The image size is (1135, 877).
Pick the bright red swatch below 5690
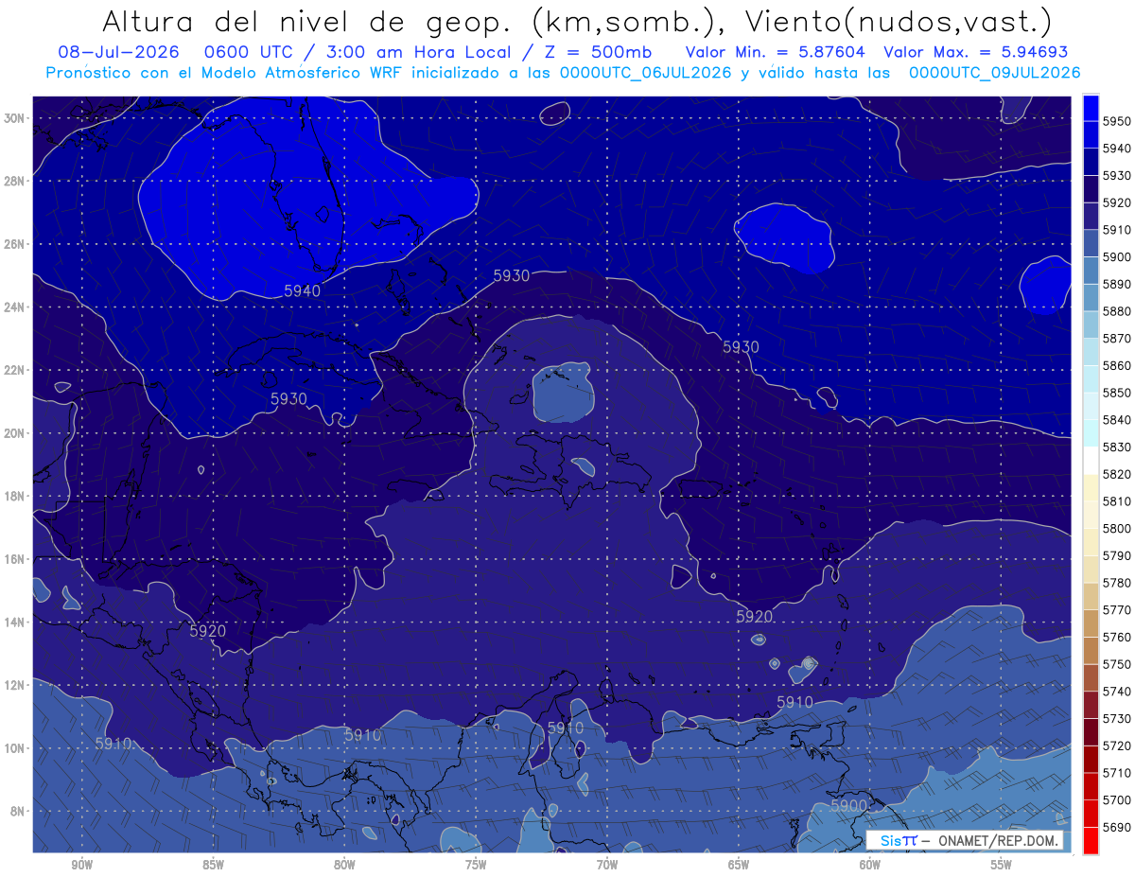1091,840
